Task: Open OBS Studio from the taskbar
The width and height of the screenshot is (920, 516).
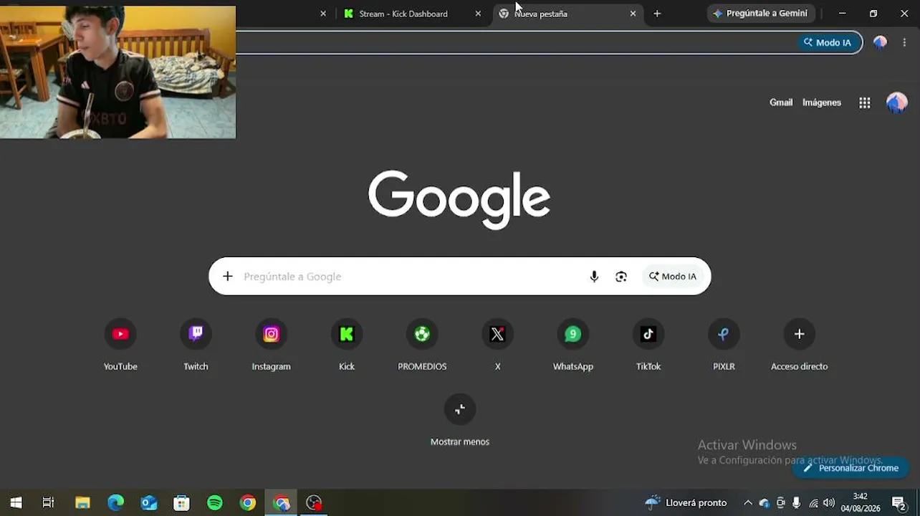Action: click(314, 503)
